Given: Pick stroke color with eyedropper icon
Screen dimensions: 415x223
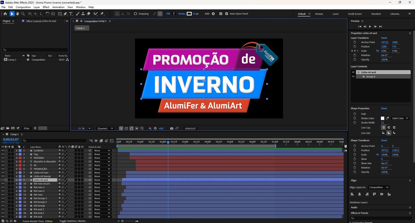Looking at the screenshot, I should point(388,118).
